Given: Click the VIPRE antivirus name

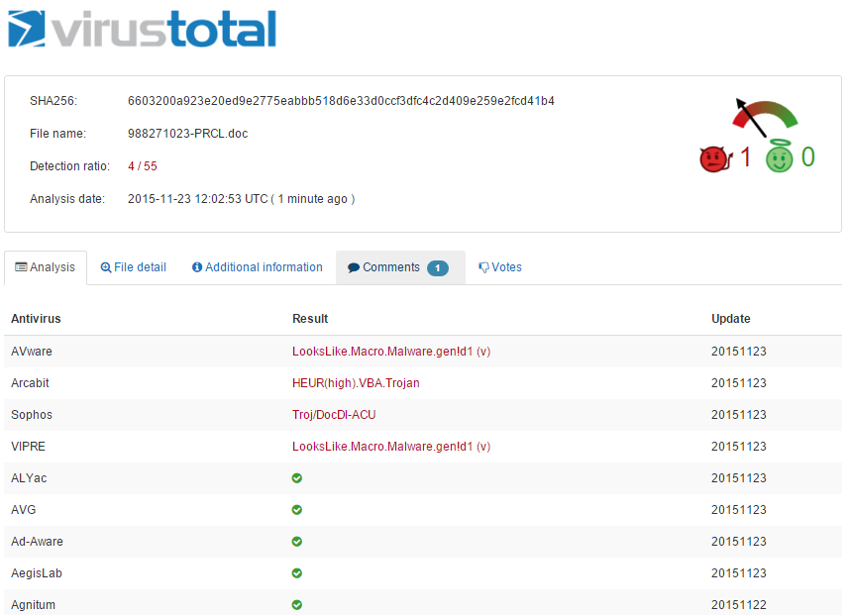Looking at the screenshot, I should [x=29, y=447].
